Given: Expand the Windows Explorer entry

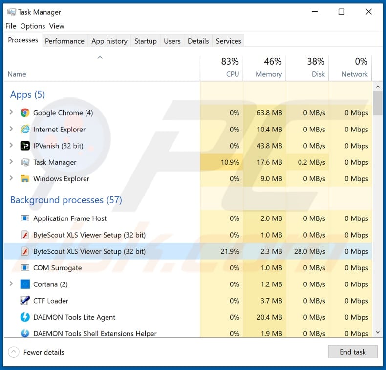Looking at the screenshot, I should (x=11, y=178).
